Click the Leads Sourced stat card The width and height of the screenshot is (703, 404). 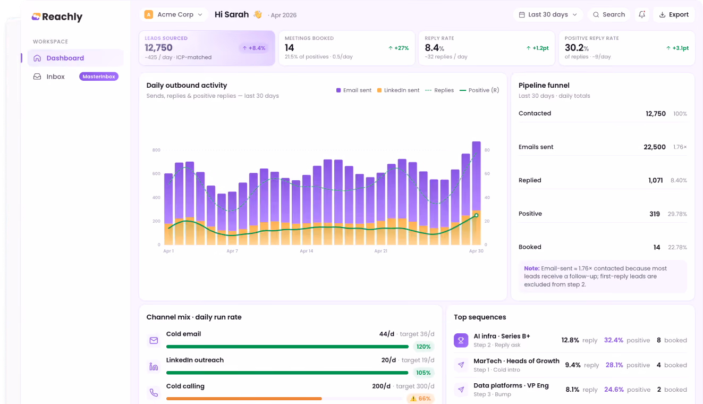click(x=207, y=48)
